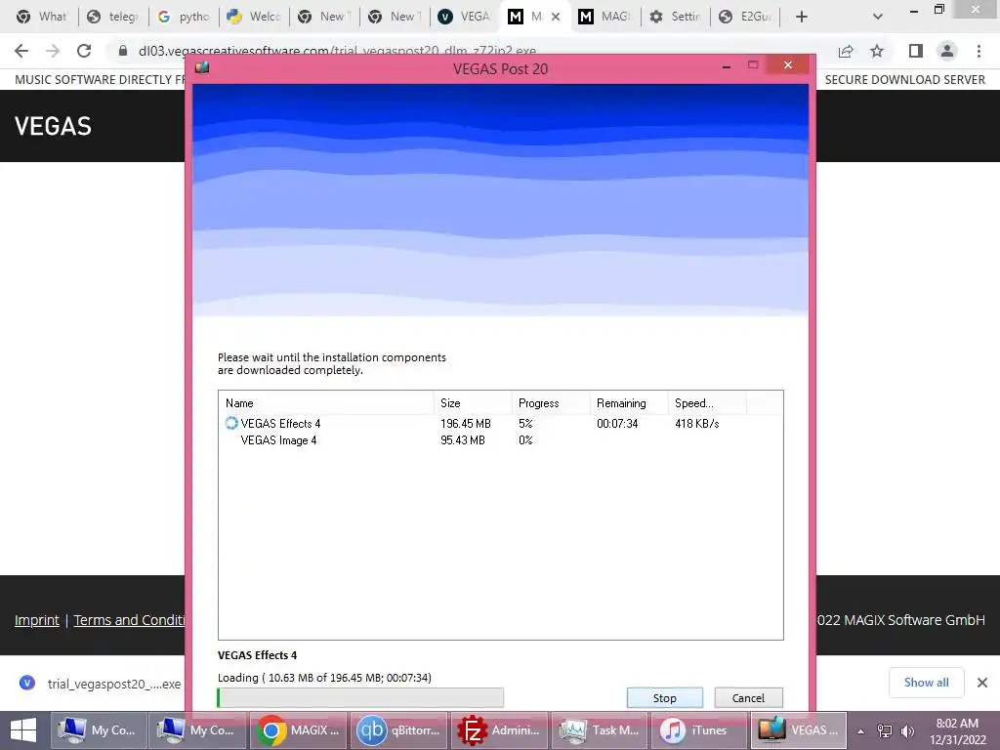Switch to the Python Welcome tab
Viewport: 1000px width, 750px height.
coord(254,17)
